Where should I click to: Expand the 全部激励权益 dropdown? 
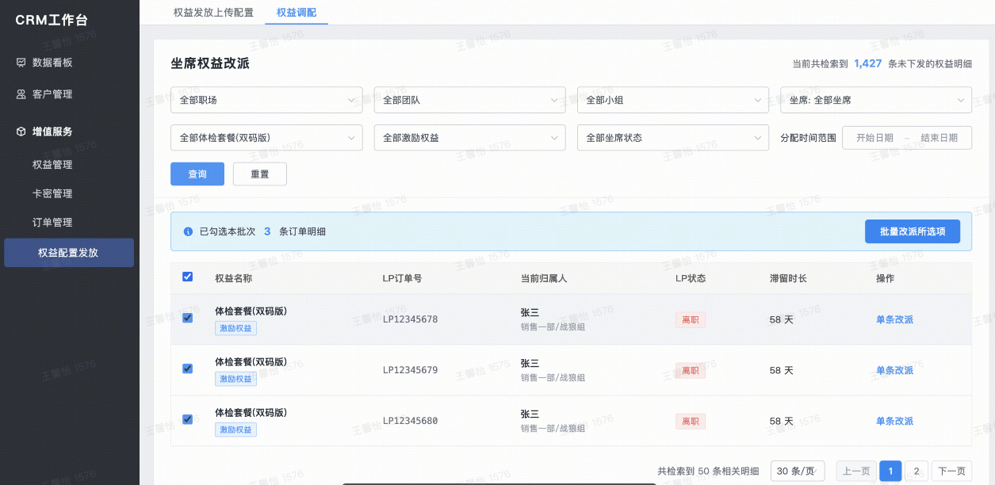469,138
